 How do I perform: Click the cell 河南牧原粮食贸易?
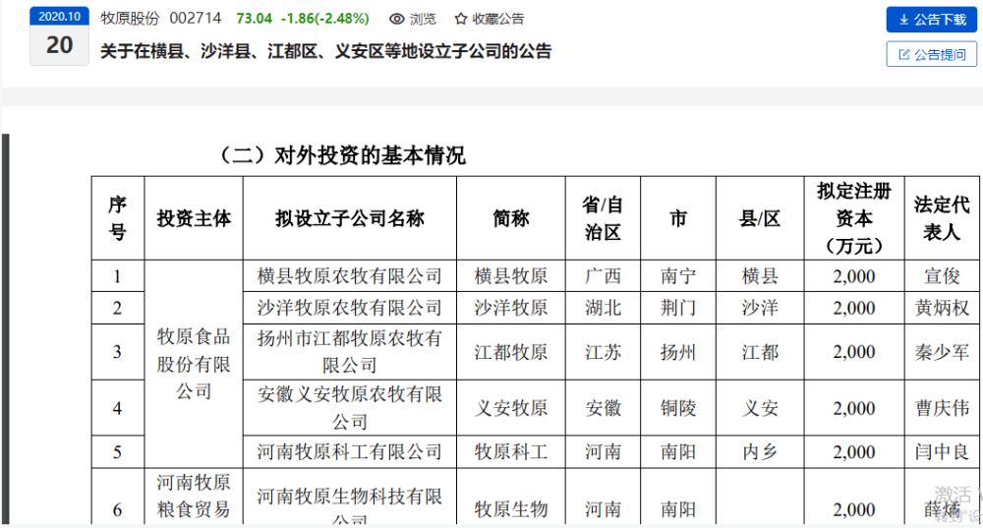(194, 497)
